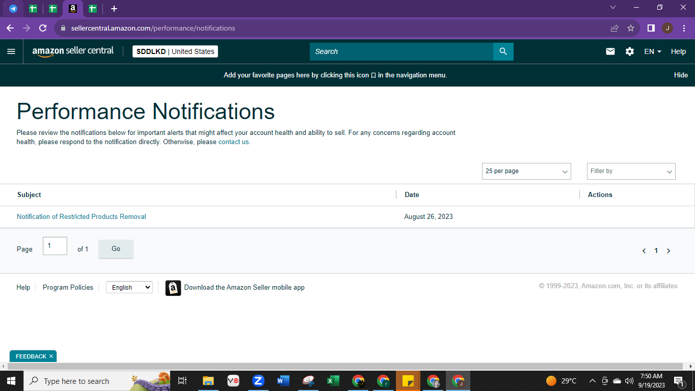Click the site lock icon in address bar
The height and width of the screenshot is (391, 695).
click(x=63, y=28)
